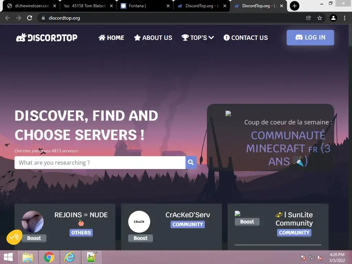
Task: Close the dl.thewindozer.com tab
Action: point(55,6)
